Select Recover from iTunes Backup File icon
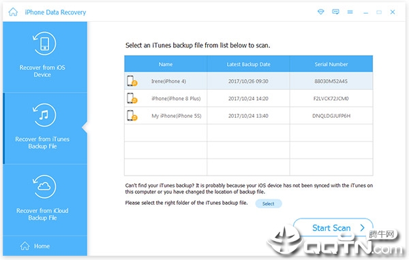Screen dimensions: 409x260 tap(44, 115)
